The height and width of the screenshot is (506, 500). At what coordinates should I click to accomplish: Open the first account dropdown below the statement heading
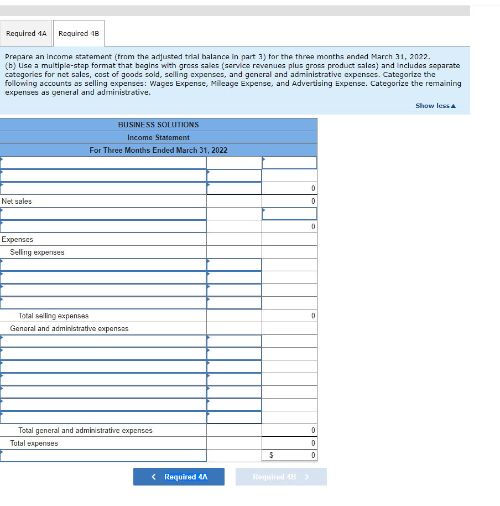tap(103, 162)
